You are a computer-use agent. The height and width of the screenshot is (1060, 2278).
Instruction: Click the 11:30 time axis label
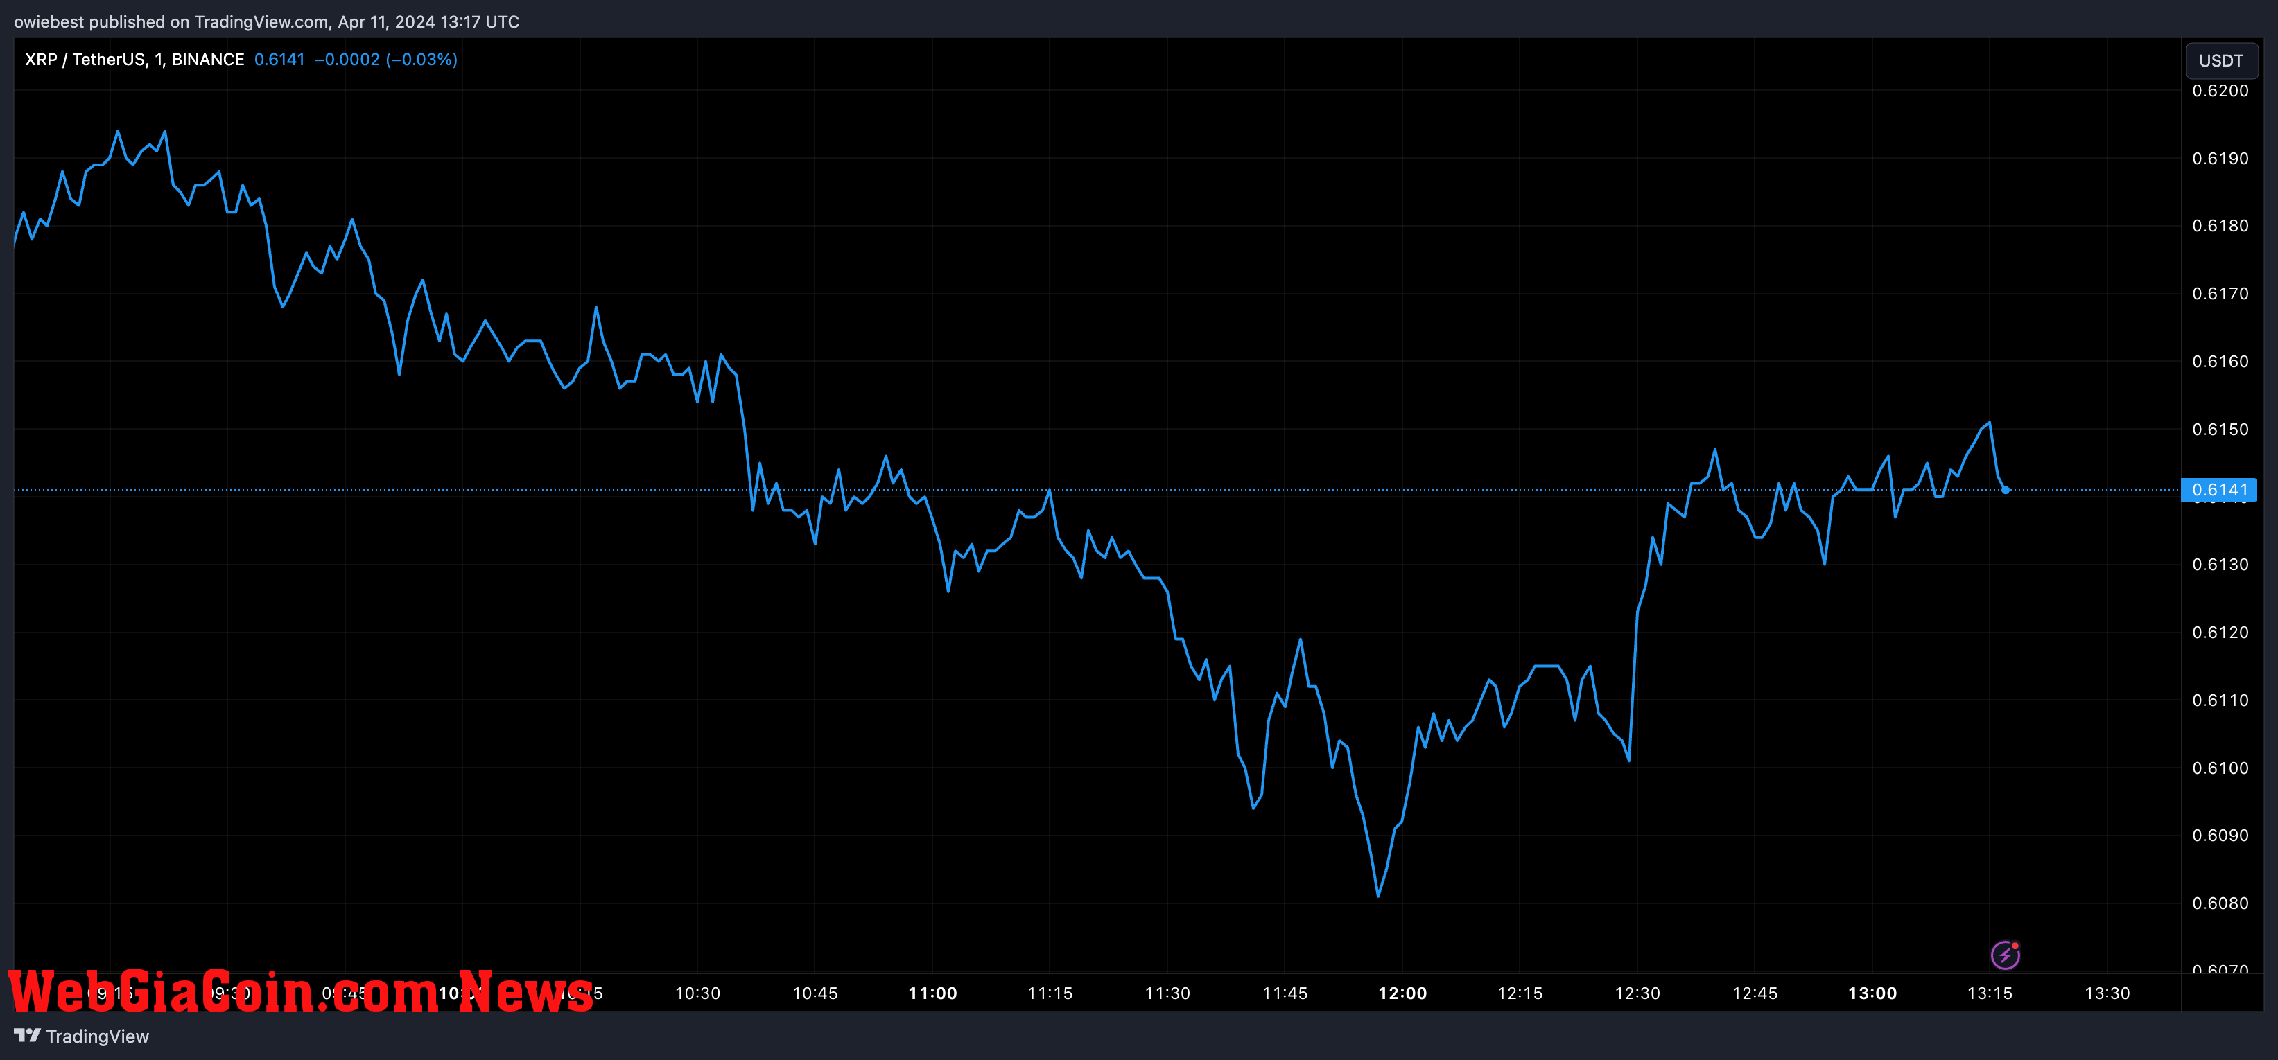click(1167, 993)
